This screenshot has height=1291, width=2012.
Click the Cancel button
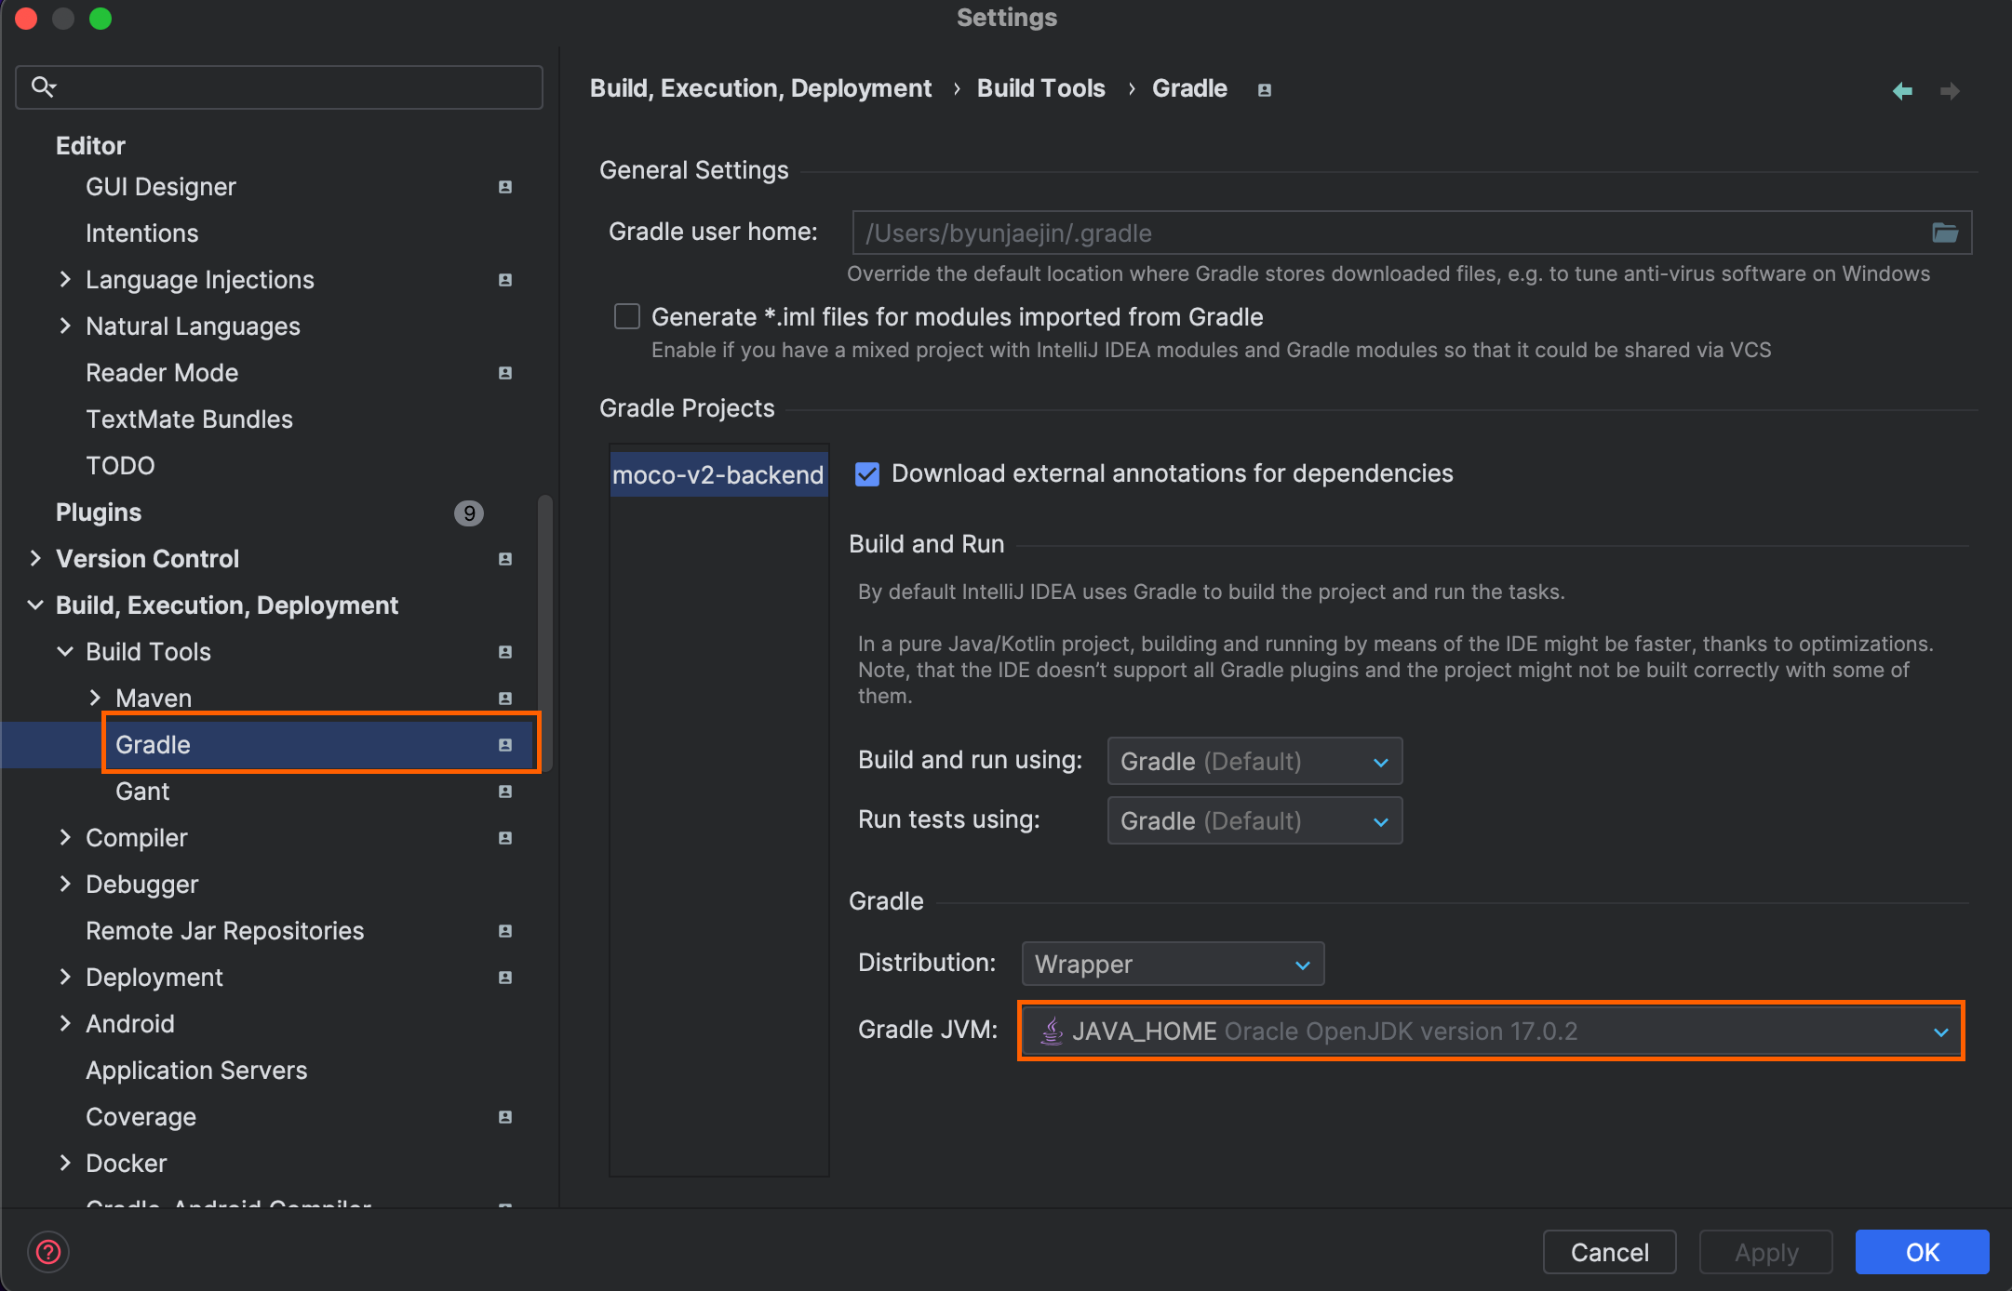click(1609, 1252)
